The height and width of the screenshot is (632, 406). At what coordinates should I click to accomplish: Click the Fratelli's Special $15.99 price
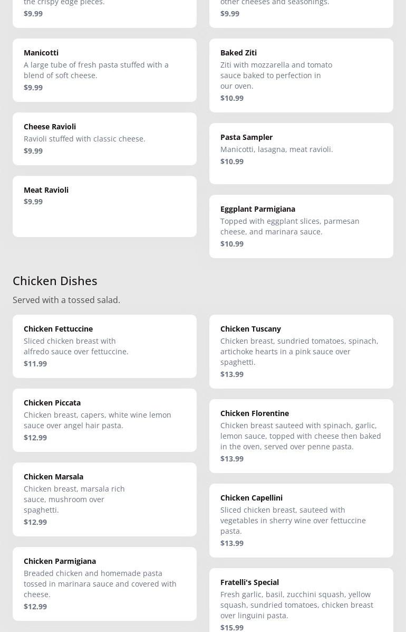232,627
